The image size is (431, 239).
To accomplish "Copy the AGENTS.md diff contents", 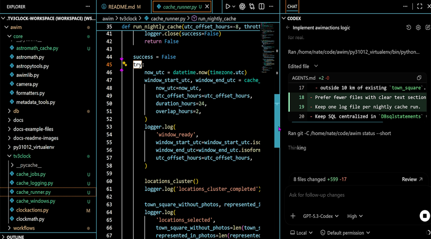I will [419, 78].
